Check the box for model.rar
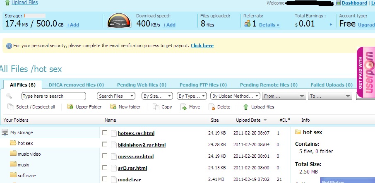This screenshot has width=375, height=183. pos(105,179)
